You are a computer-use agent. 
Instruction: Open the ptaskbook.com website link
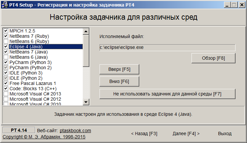coord(75,131)
